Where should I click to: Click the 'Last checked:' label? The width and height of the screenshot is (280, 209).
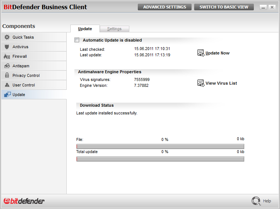[92, 49]
